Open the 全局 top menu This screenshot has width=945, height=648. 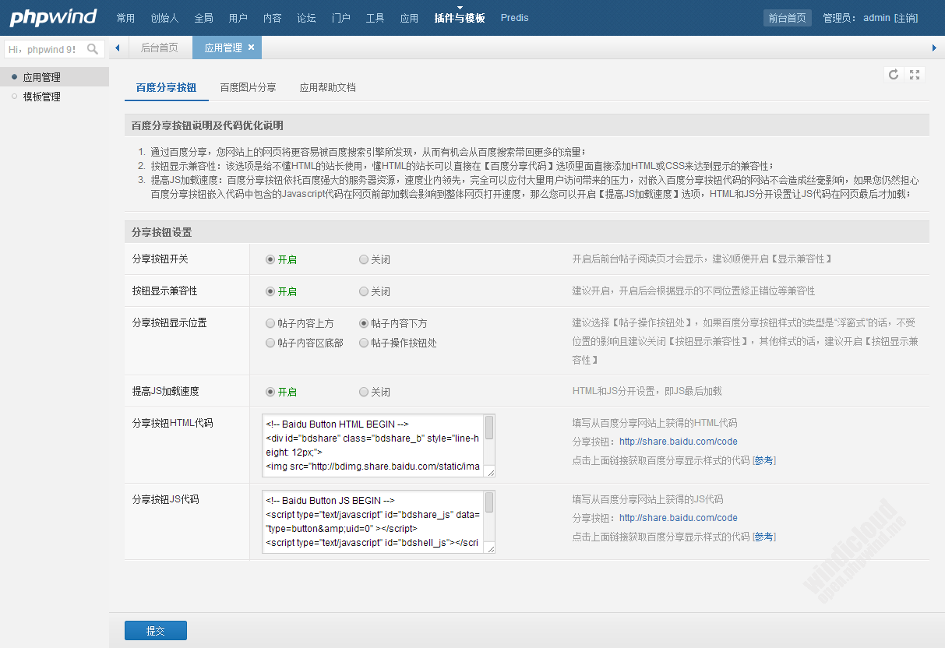[203, 18]
